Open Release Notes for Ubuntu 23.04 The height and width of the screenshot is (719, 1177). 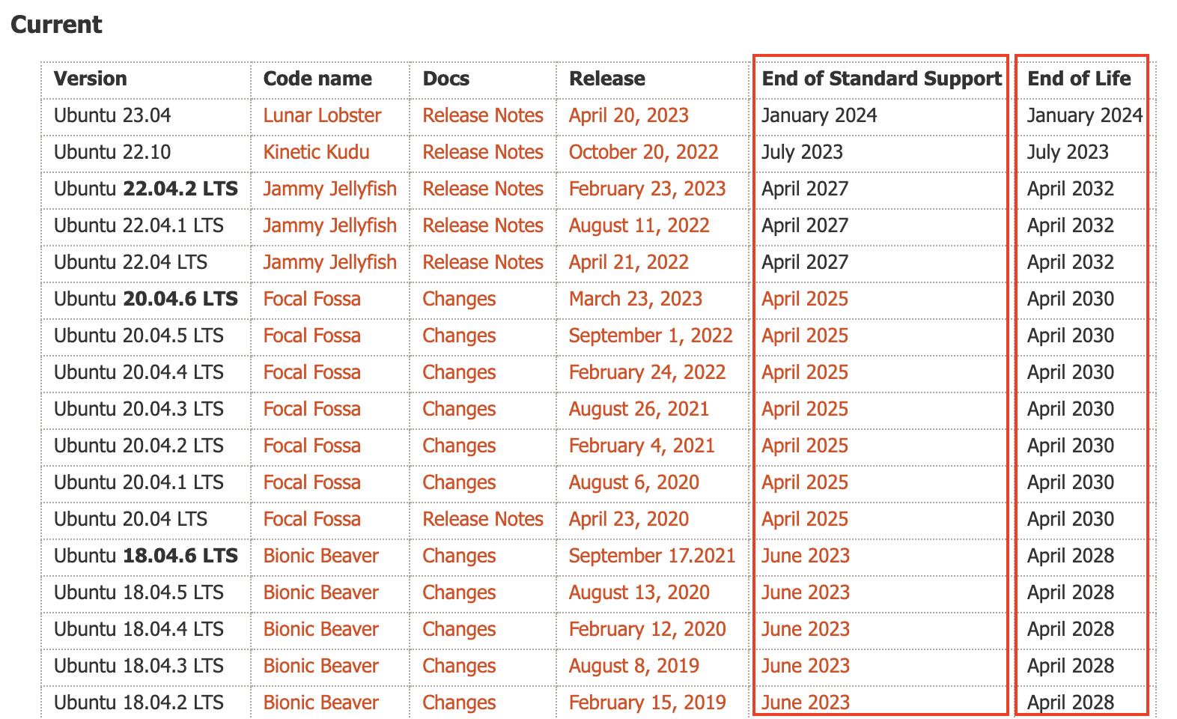483,115
